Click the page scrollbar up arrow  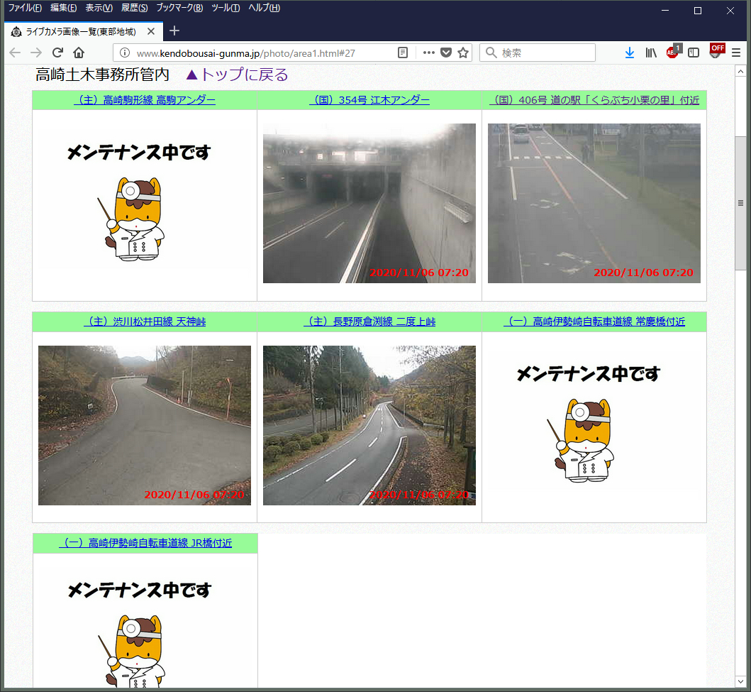pyautogui.click(x=740, y=72)
